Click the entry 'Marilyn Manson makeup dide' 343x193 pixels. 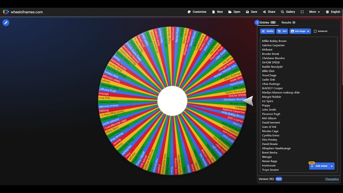click(281, 92)
